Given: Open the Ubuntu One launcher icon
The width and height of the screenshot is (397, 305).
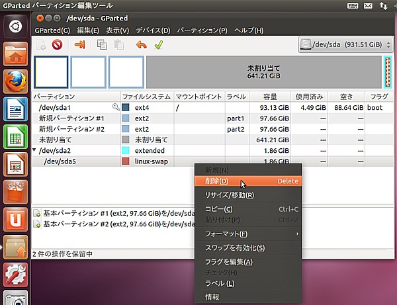Looking at the screenshot, I should click(x=15, y=220).
